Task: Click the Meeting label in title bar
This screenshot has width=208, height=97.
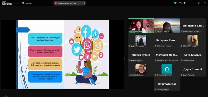Action: coord(29,3)
